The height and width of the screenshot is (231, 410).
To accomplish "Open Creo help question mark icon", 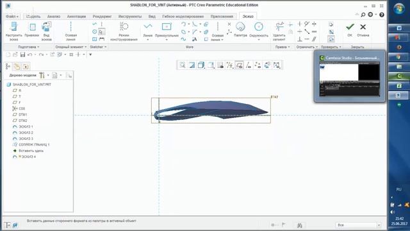I will pos(382,15).
